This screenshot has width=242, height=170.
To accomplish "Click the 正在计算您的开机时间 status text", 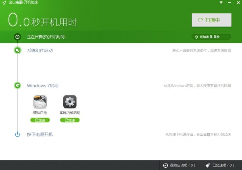I will click(x=47, y=37).
